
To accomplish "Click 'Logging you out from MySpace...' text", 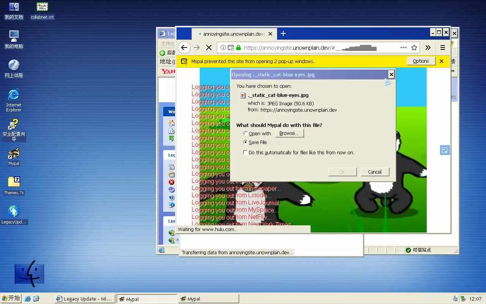I will [x=235, y=210].
